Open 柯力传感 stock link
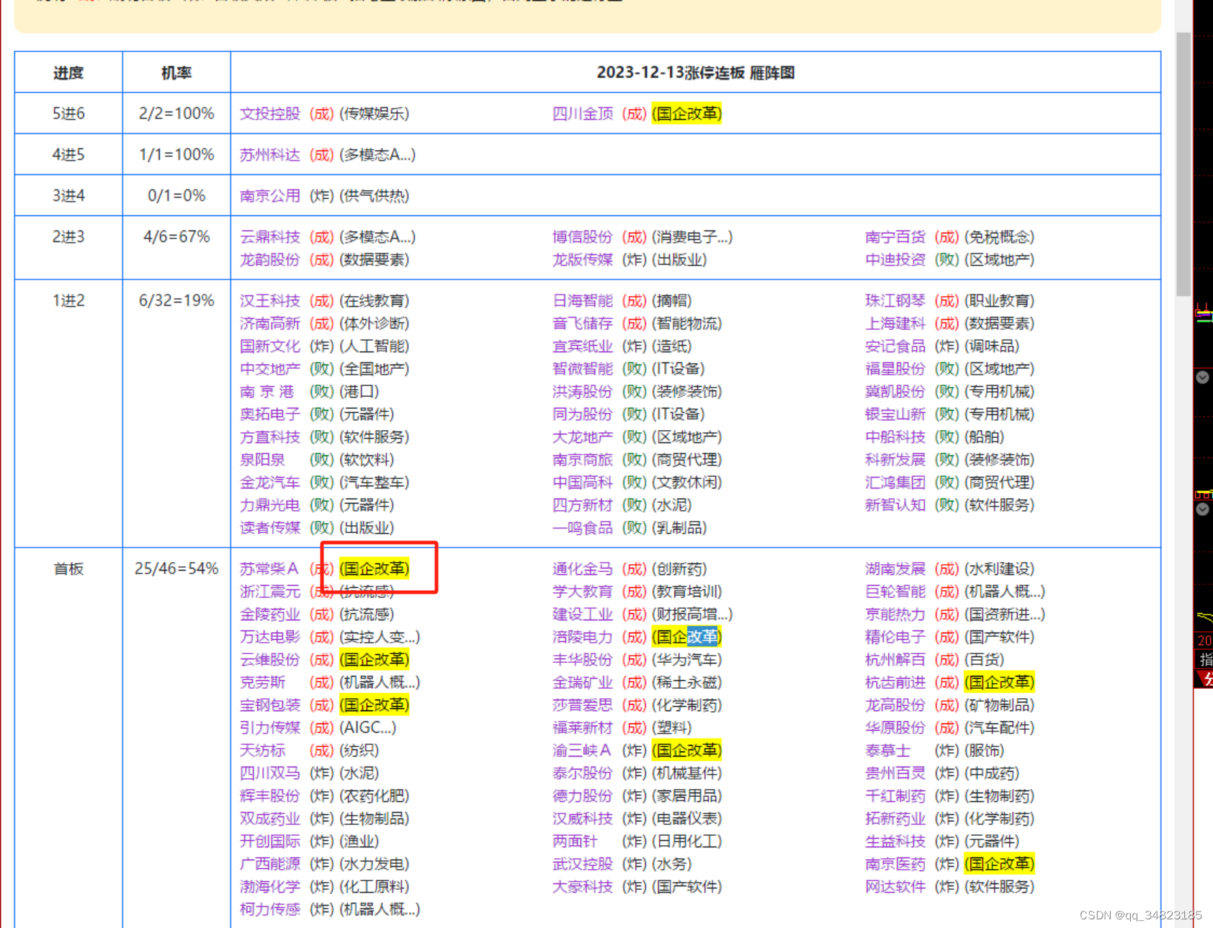This screenshot has height=928, width=1213. point(270,909)
